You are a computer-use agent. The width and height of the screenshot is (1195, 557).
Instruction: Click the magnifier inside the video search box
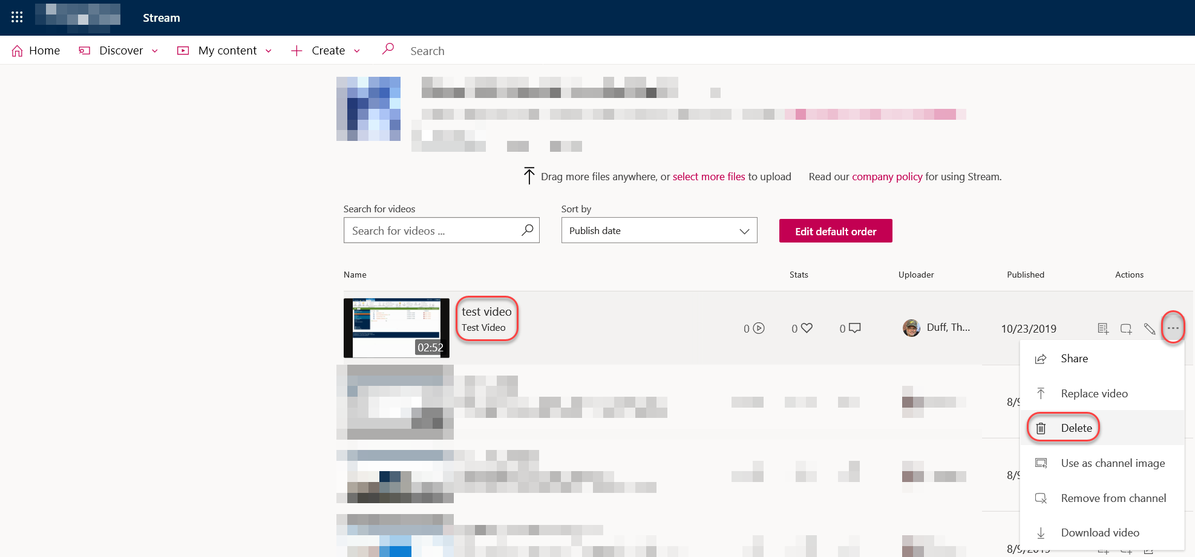[x=527, y=230]
